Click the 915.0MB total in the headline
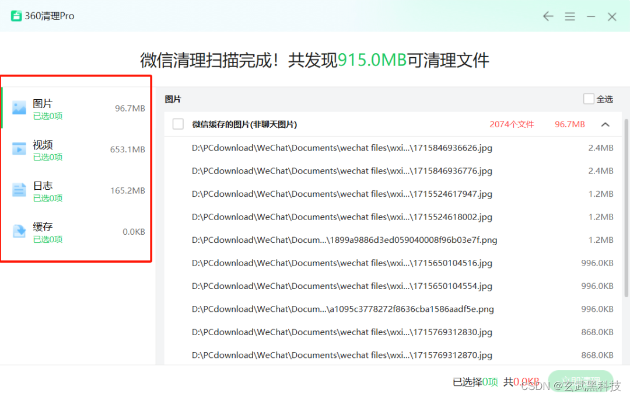Viewport: 630px width, 397px height. click(372, 60)
